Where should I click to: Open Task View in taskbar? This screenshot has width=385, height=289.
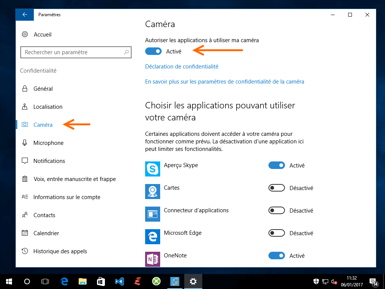[x=45, y=281]
